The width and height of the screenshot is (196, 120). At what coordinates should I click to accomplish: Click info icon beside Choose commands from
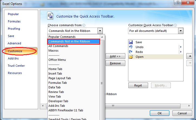coord(84,25)
